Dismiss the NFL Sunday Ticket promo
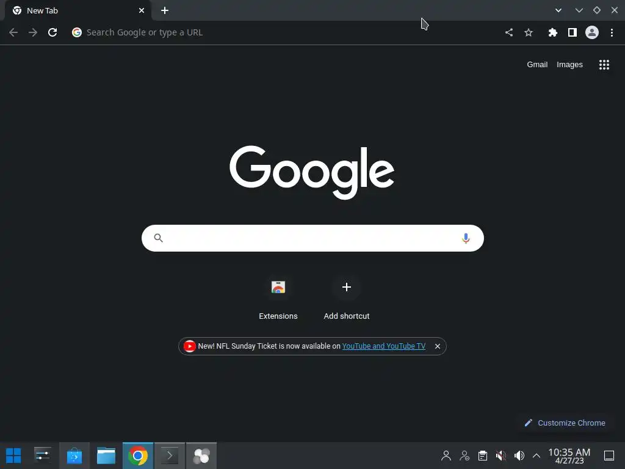Image resolution: width=625 pixels, height=469 pixels. [x=437, y=346]
